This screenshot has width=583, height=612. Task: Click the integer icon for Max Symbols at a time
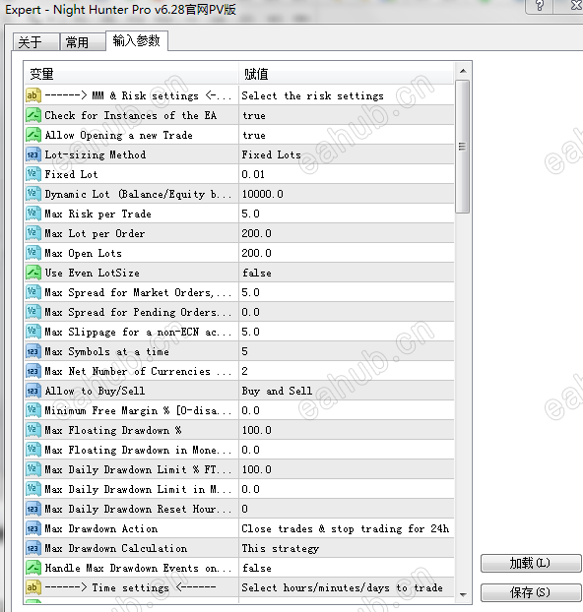(33, 351)
